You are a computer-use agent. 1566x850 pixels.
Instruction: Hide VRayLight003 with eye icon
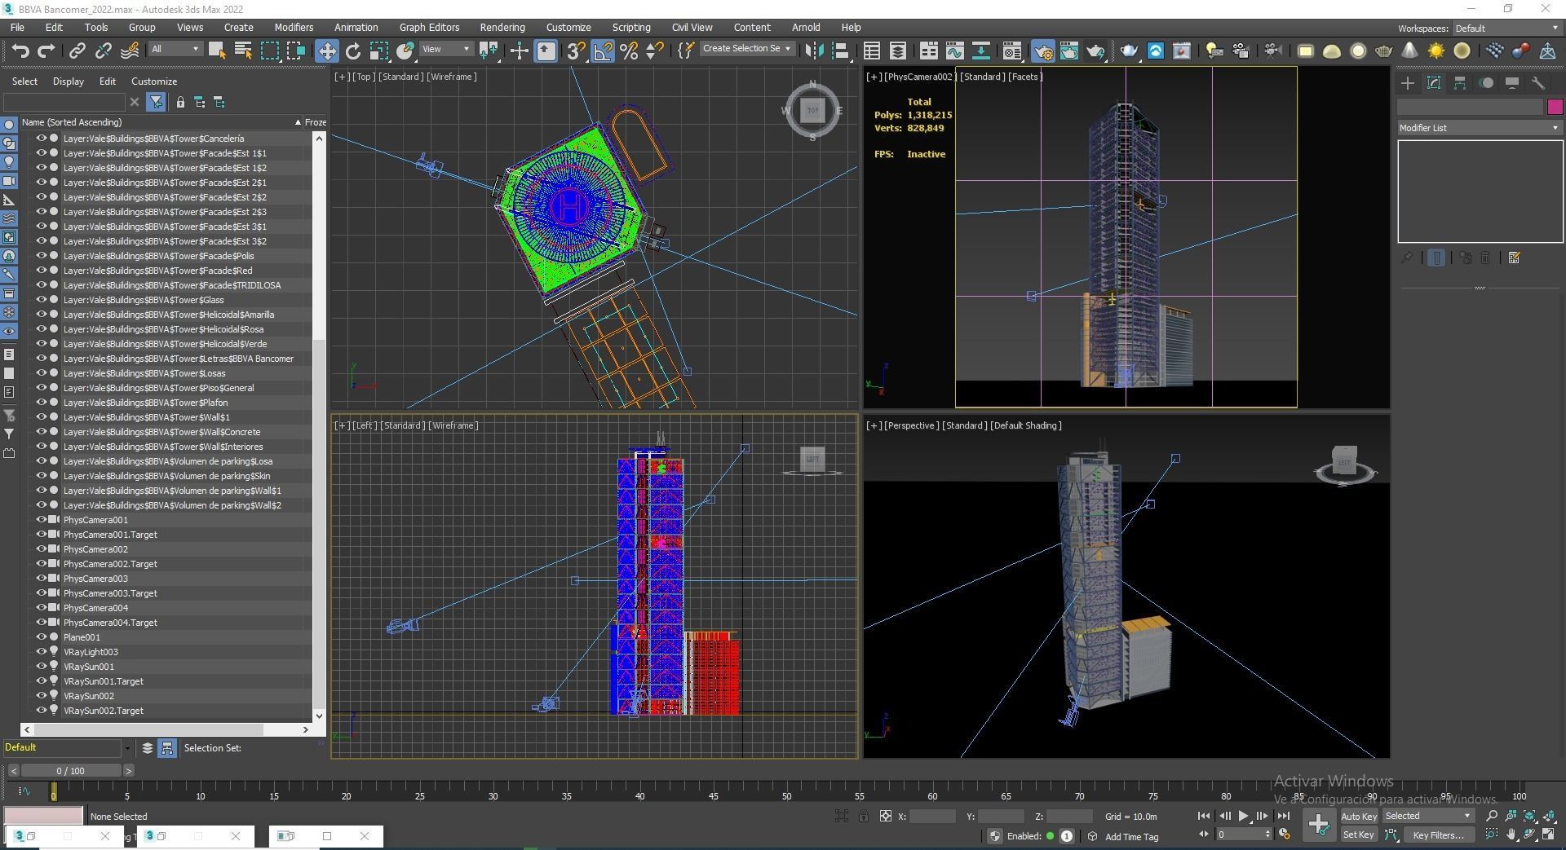pos(42,652)
